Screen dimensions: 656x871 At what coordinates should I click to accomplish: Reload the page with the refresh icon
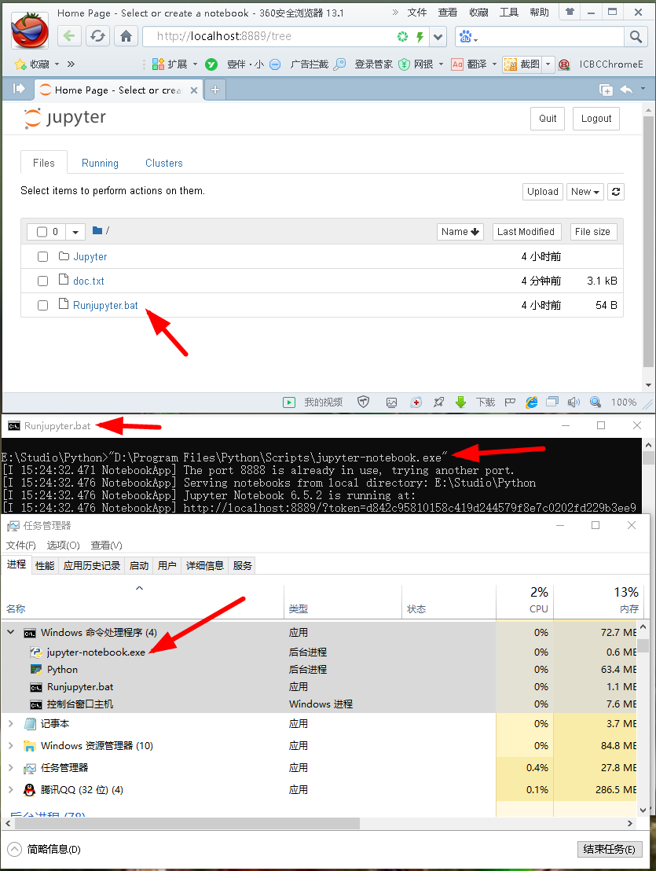click(97, 36)
